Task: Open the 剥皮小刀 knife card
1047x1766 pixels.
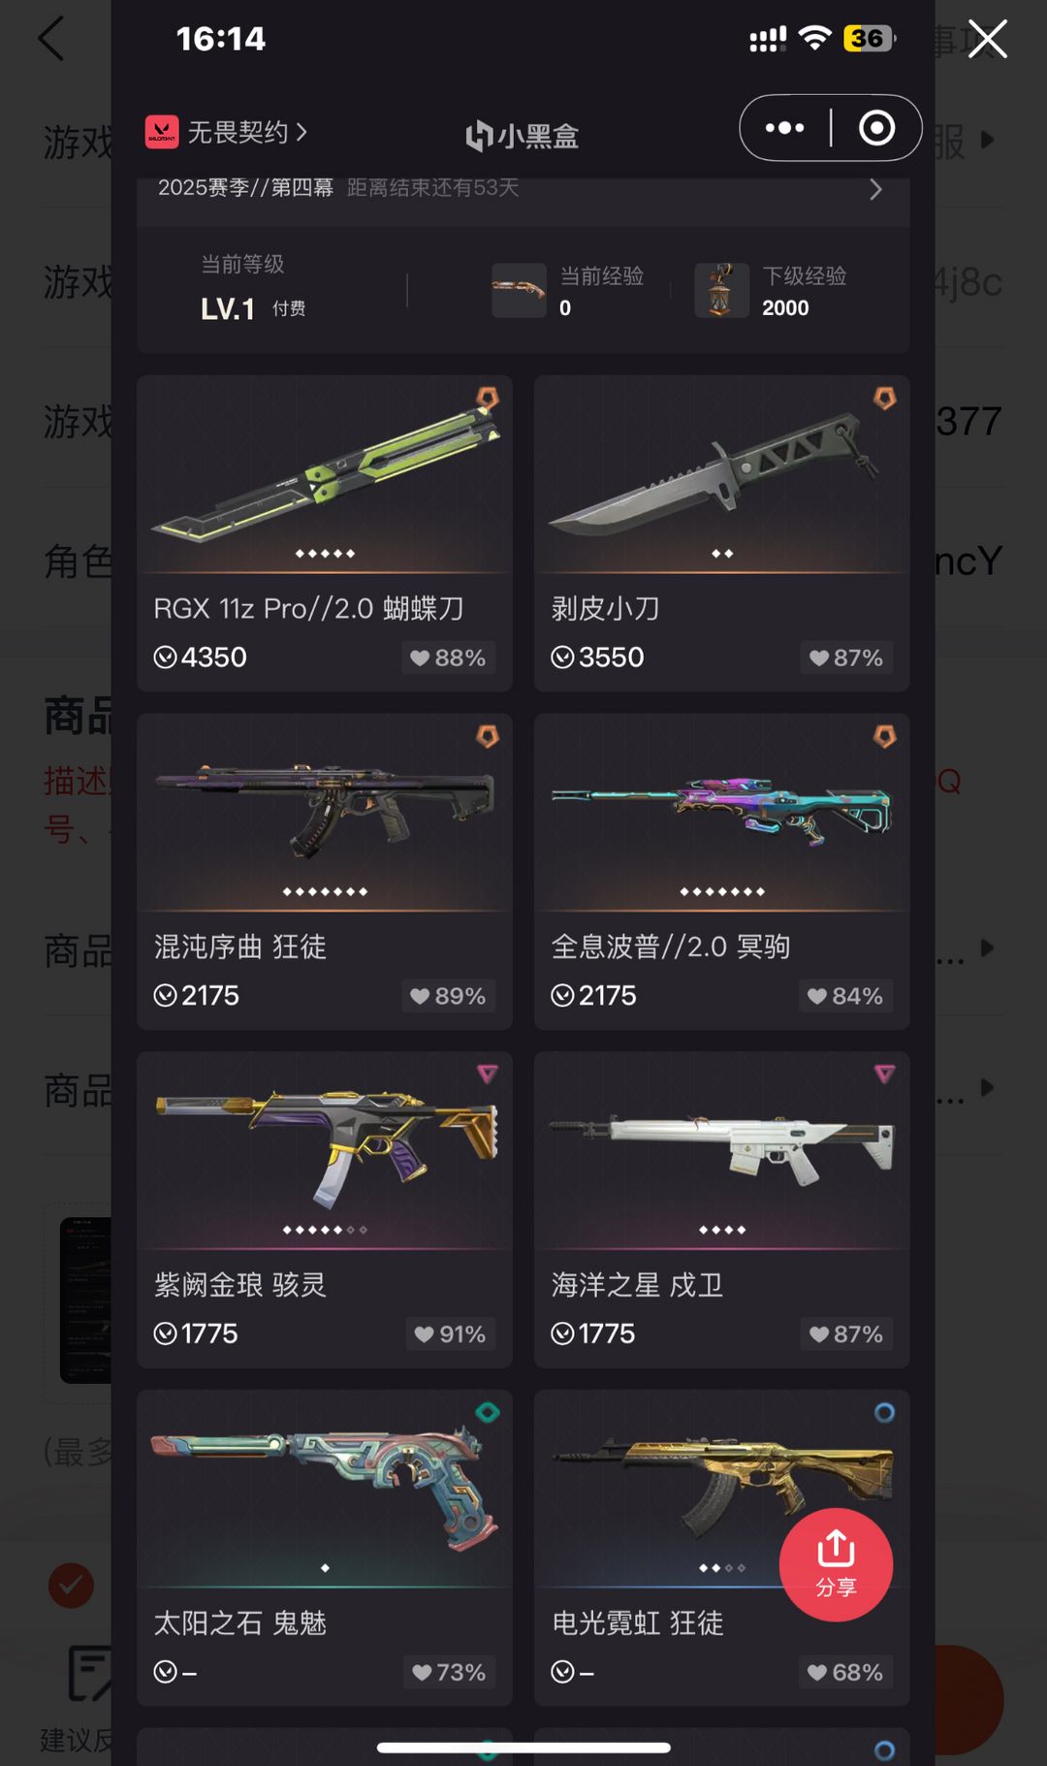Action: [x=721, y=533]
